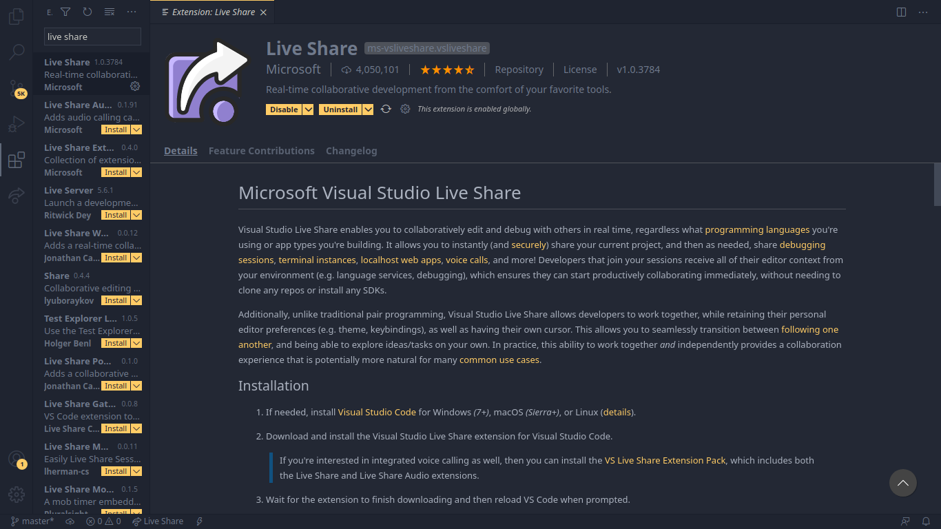Screen dimensions: 941x529
Task: Click the Extensions activity bar icon
Action: (x=17, y=160)
